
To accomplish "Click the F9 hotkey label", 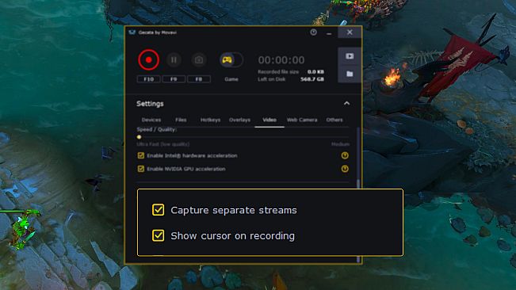I will [174, 79].
